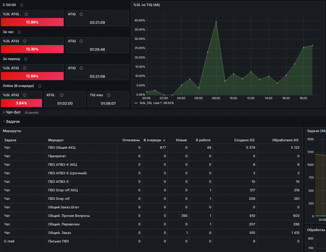The image size is (326, 252).
Task: Open the Маршруты panel title menu
Action: (x=12, y=131)
